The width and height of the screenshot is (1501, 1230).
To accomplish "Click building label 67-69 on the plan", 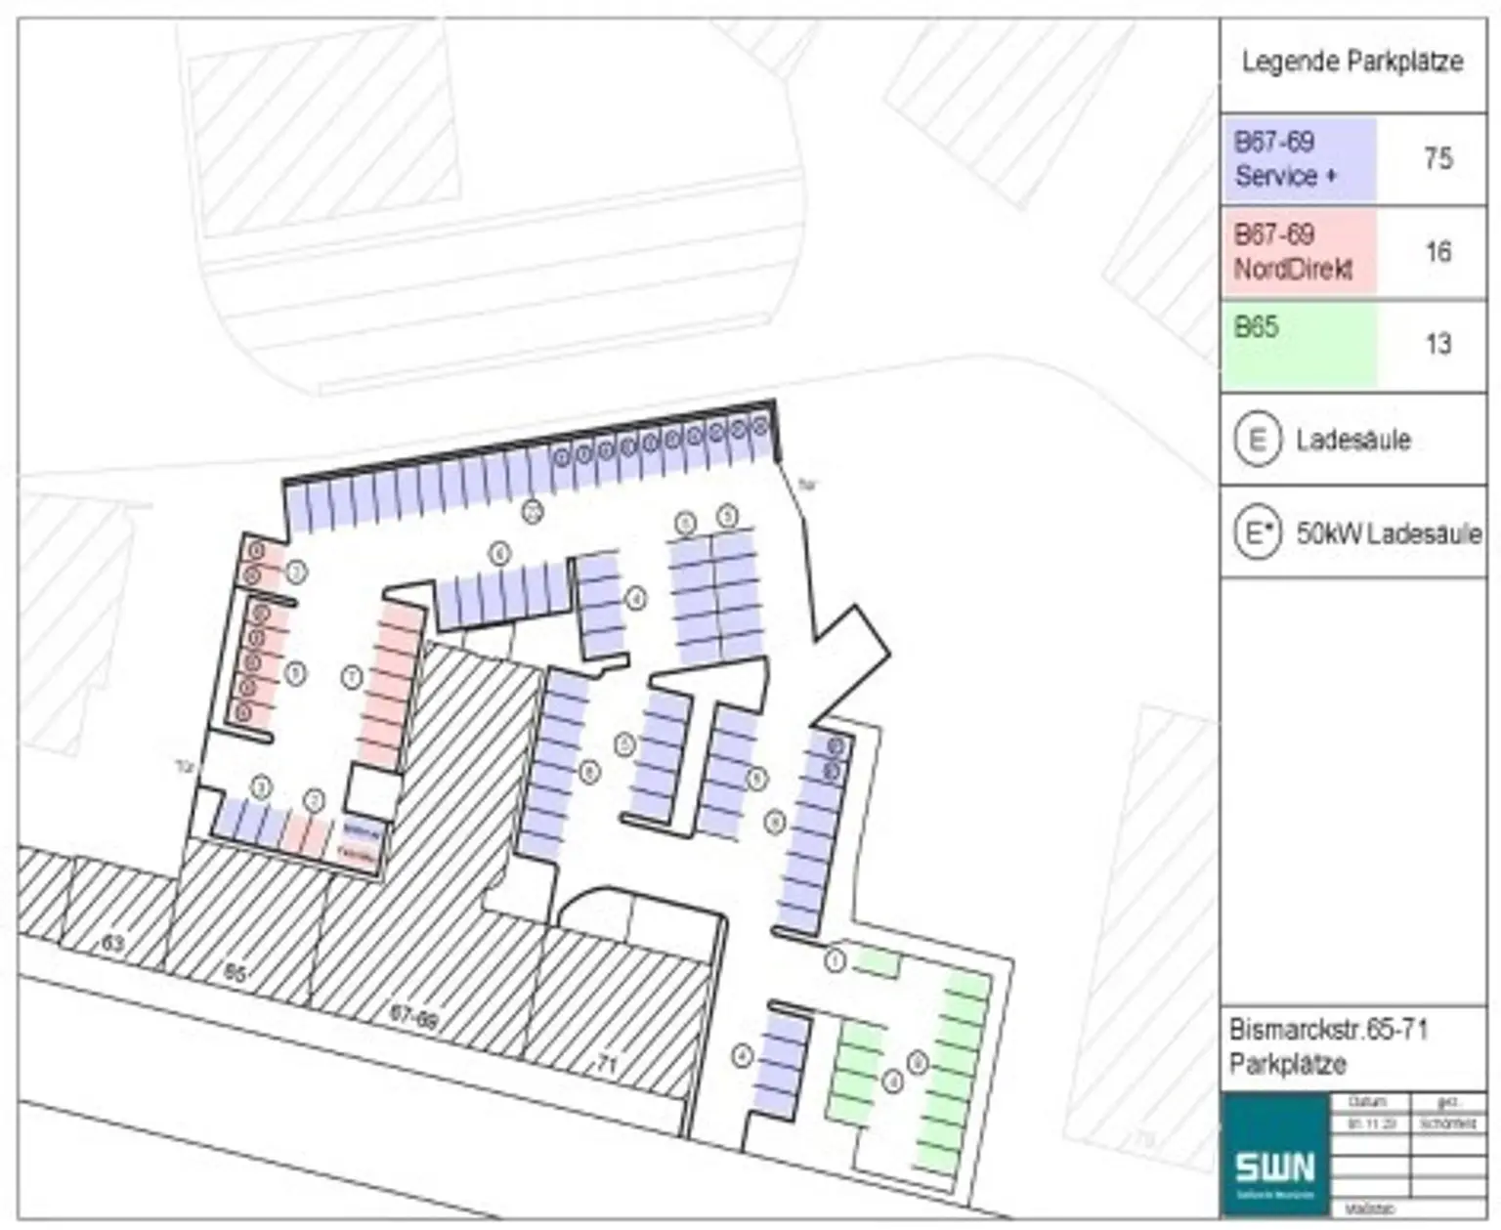I will (x=413, y=1017).
